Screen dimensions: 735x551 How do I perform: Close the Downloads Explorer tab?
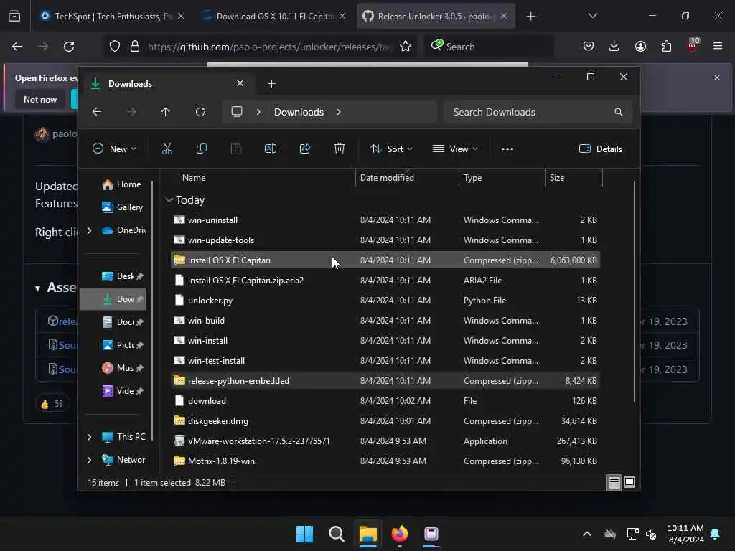tap(240, 83)
